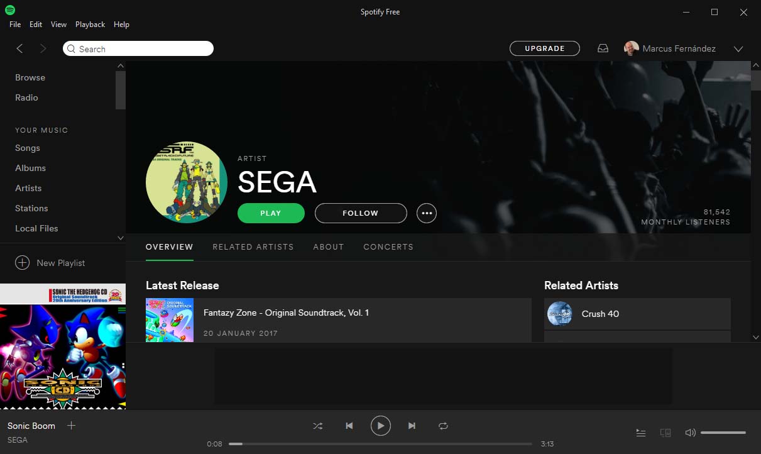
Task: Click sidebar scroll down arrow
Action: (x=121, y=238)
